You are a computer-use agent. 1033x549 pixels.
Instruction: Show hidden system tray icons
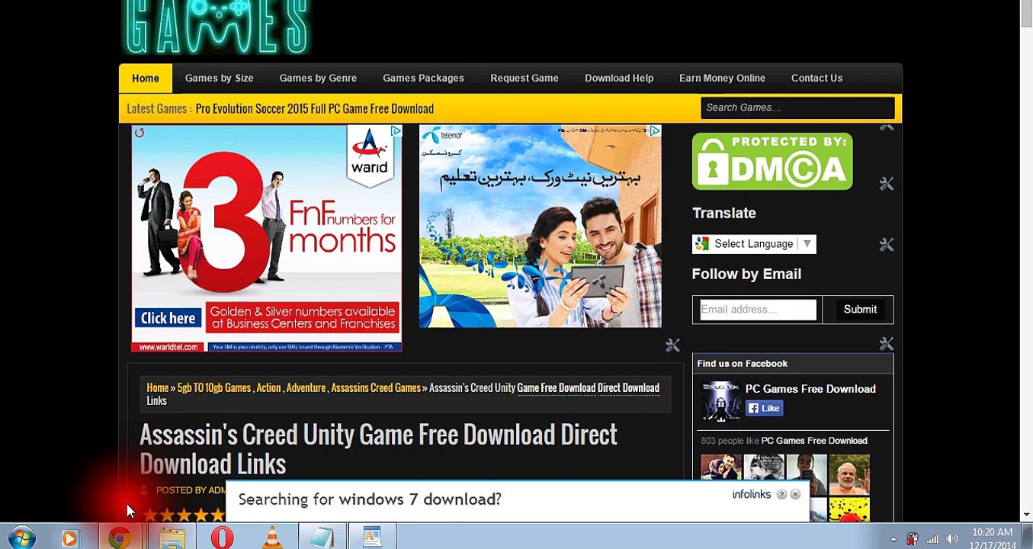tap(893, 539)
